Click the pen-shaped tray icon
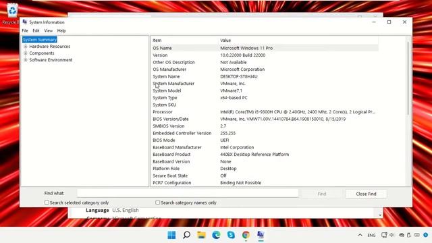Image resolution: width=432 pixels, height=243 pixels. (409, 235)
